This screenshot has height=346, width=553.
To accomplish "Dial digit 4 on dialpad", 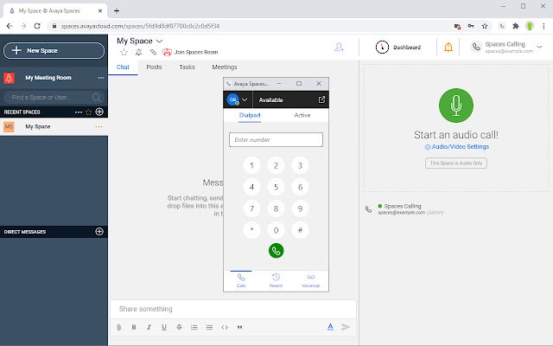I will click(x=251, y=187).
